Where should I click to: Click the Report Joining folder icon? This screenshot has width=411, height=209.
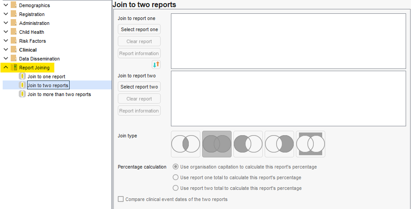click(14, 68)
